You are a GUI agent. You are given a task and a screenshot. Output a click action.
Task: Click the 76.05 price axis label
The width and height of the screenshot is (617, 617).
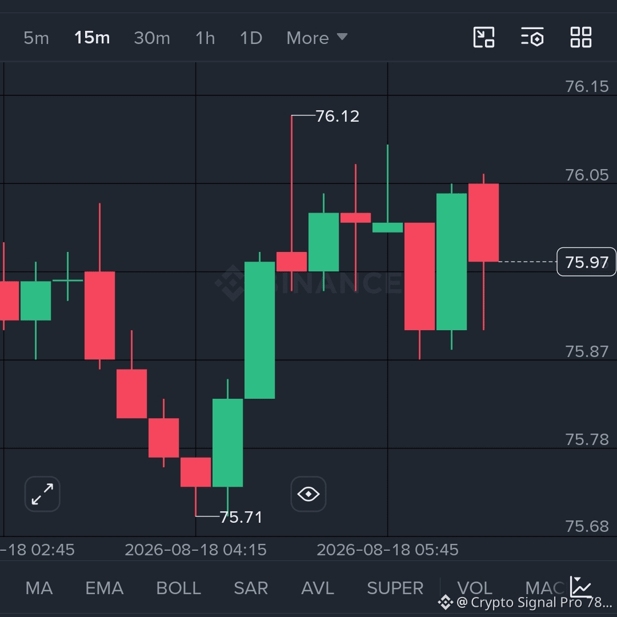587,175
